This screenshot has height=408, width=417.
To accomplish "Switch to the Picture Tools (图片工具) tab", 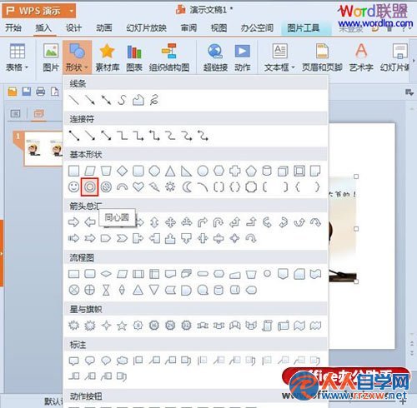I will click(x=304, y=27).
